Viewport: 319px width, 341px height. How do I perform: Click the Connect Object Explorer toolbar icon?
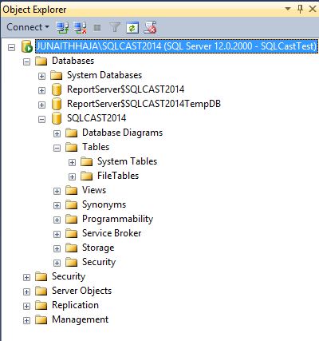tap(63, 27)
